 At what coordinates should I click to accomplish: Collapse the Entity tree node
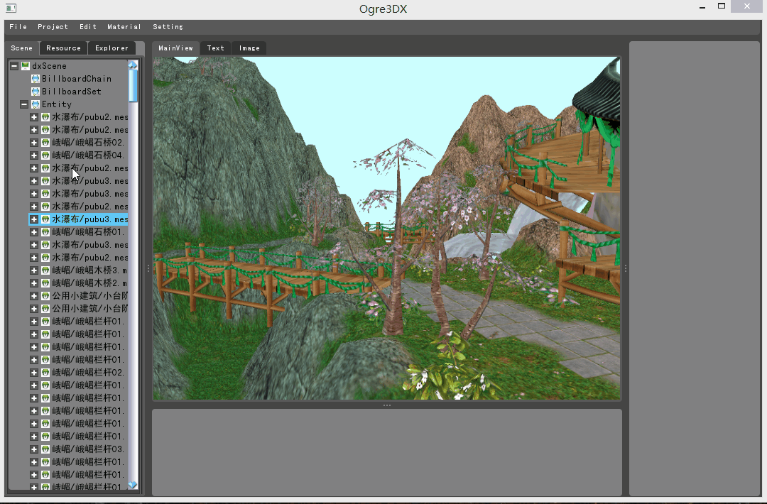[24, 104]
